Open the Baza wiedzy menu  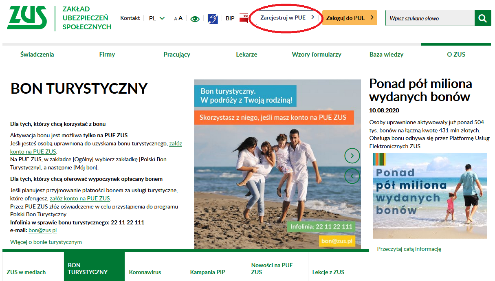pyautogui.click(x=386, y=55)
